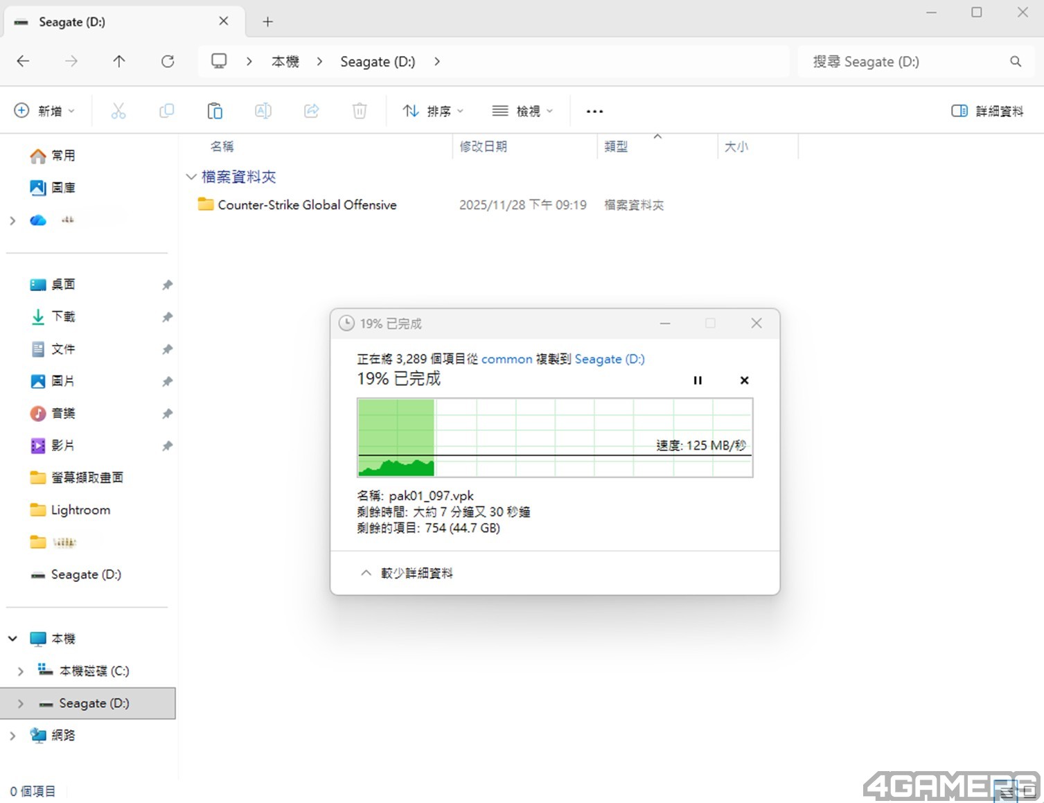
Task: Pause the file copy operation
Action: (x=698, y=380)
